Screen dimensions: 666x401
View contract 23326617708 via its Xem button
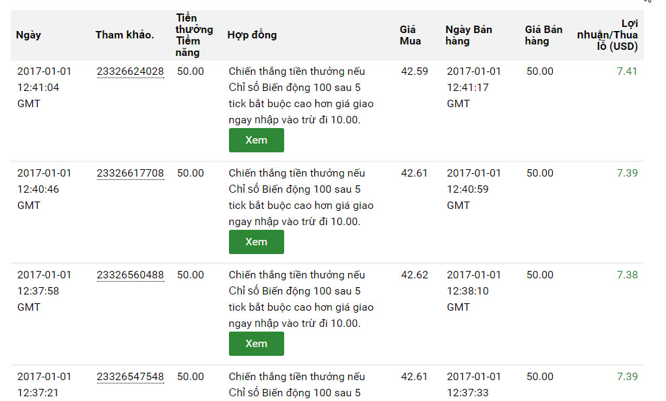pos(256,242)
